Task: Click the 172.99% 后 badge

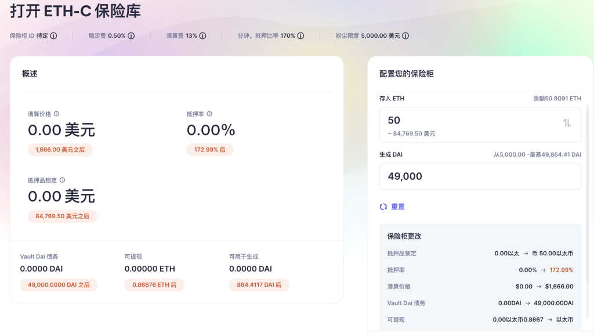Action: point(210,150)
